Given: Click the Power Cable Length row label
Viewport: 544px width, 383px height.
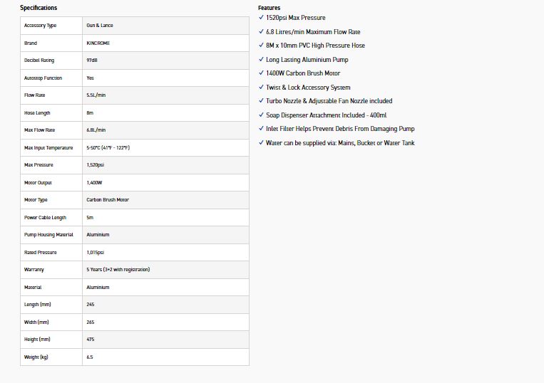Looking at the screenshot, I should pos(45,217).
